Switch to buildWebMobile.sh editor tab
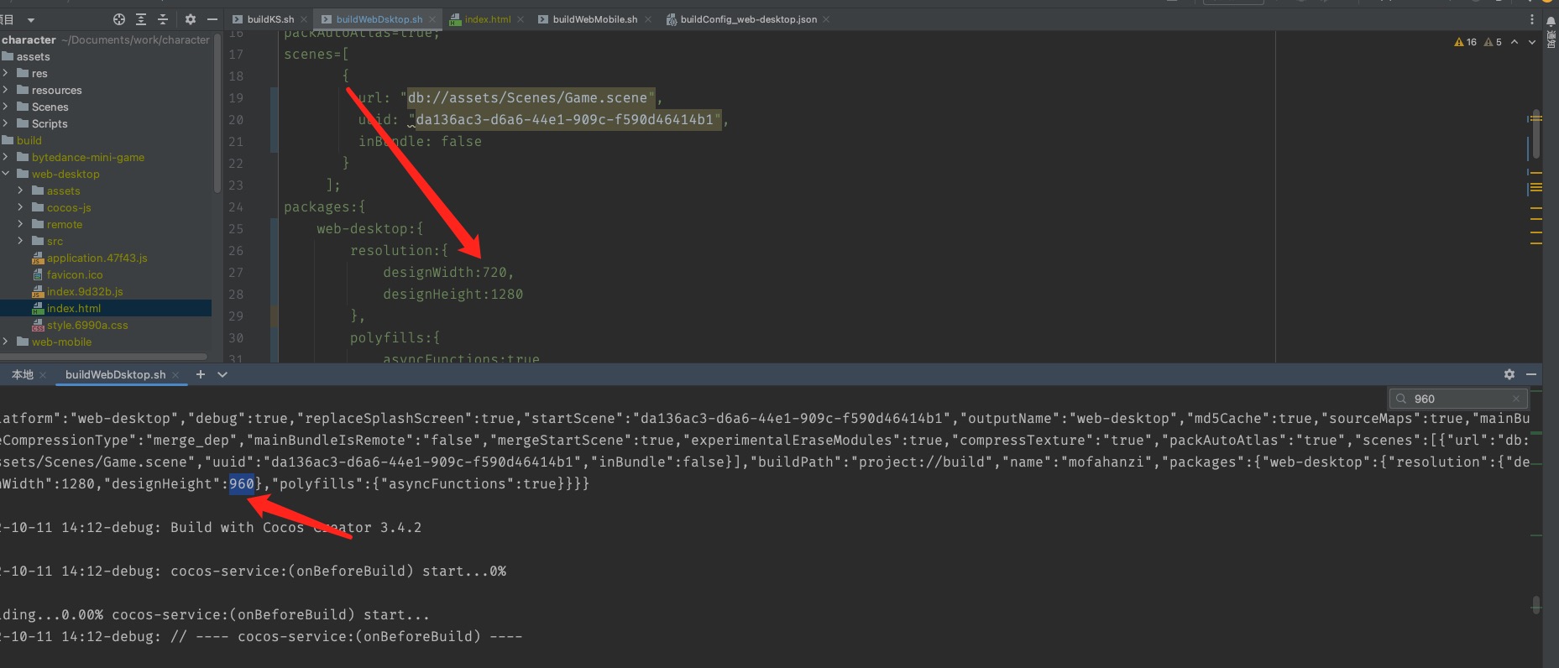Viewport: 1559px width, 668px height. tap(595, 19)
